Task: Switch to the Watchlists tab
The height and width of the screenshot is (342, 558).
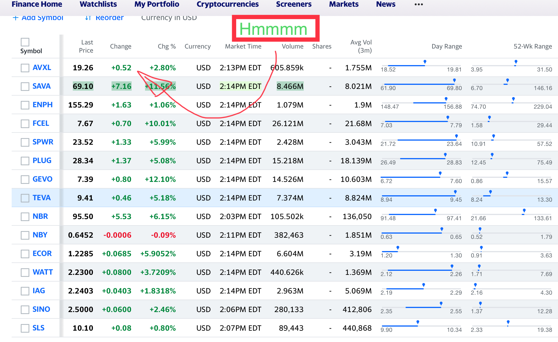Action: tap(98, 4)
